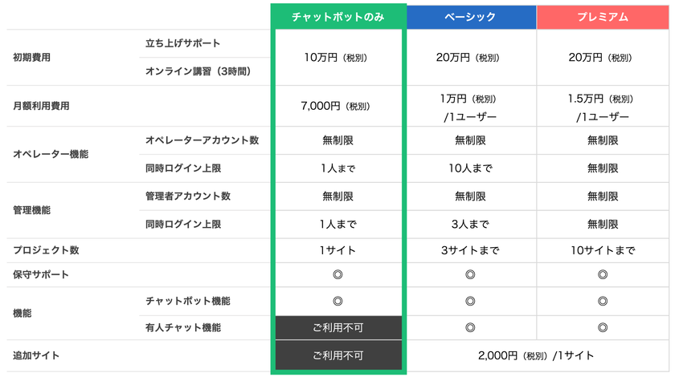Click the 10万円 initial cost cell

(338, 58)
